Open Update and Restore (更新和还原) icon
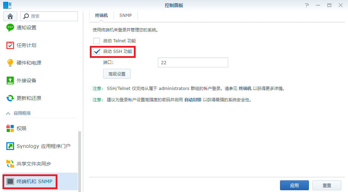 tap(11, 98)
